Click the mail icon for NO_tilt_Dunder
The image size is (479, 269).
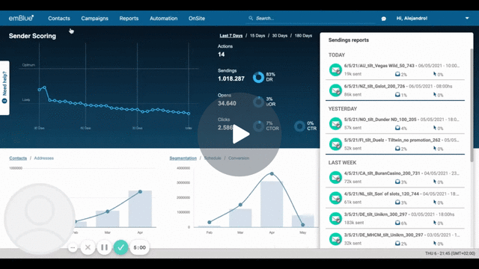coord(335,123)
